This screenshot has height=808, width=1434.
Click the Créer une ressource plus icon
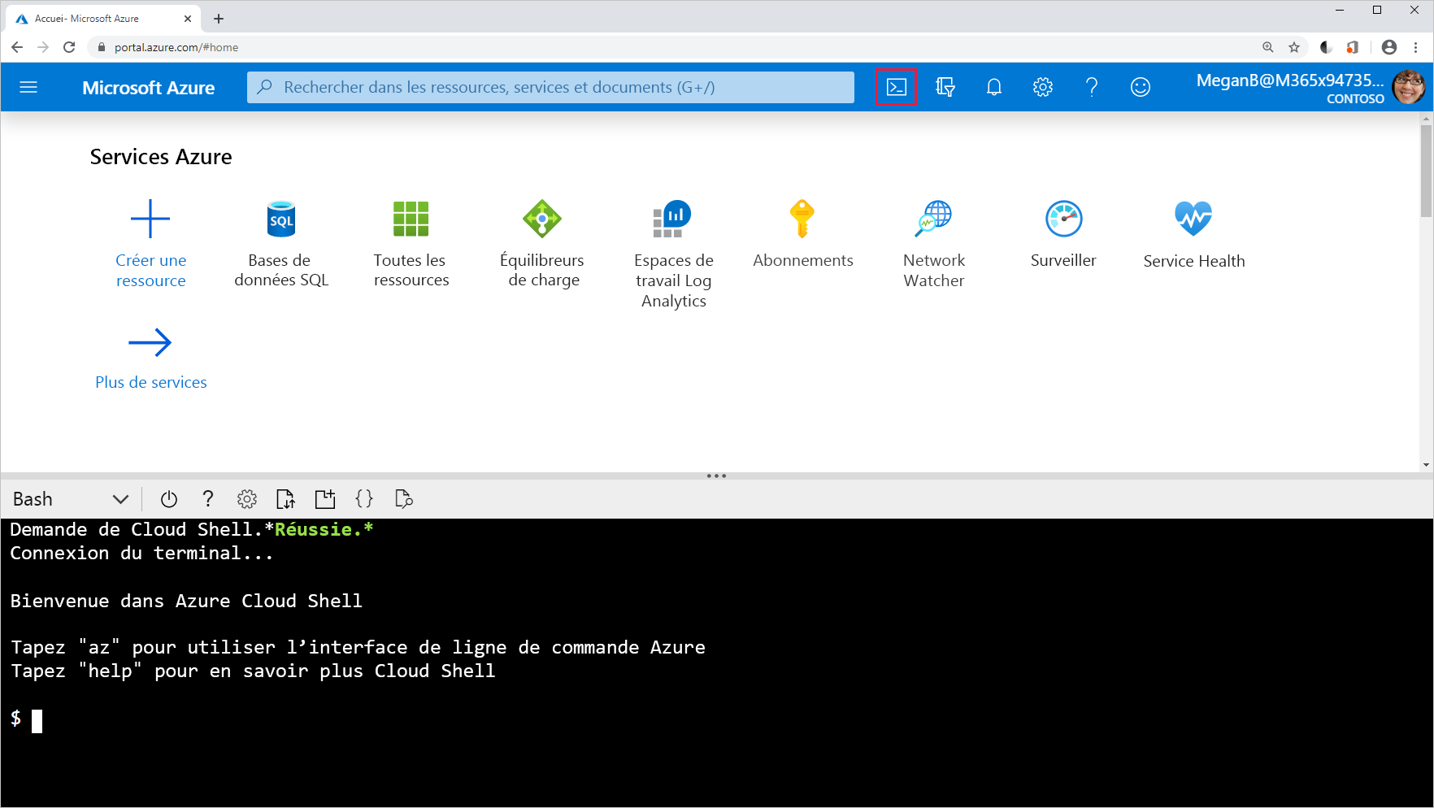click(150, 219)
